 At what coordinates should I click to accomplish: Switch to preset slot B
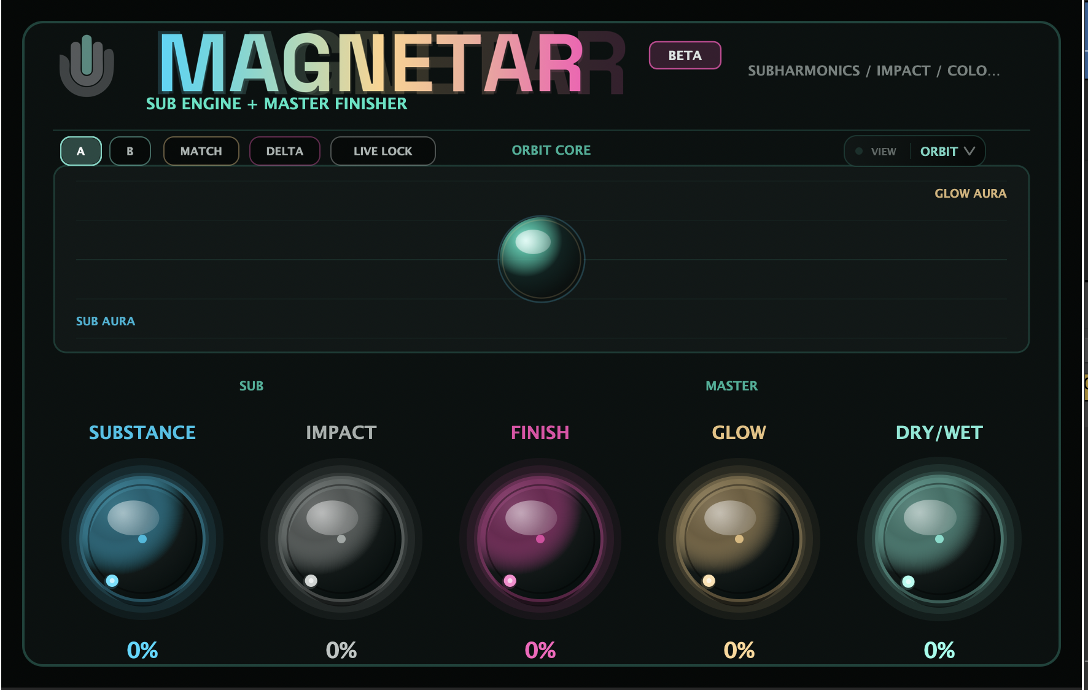click(130, 151)
